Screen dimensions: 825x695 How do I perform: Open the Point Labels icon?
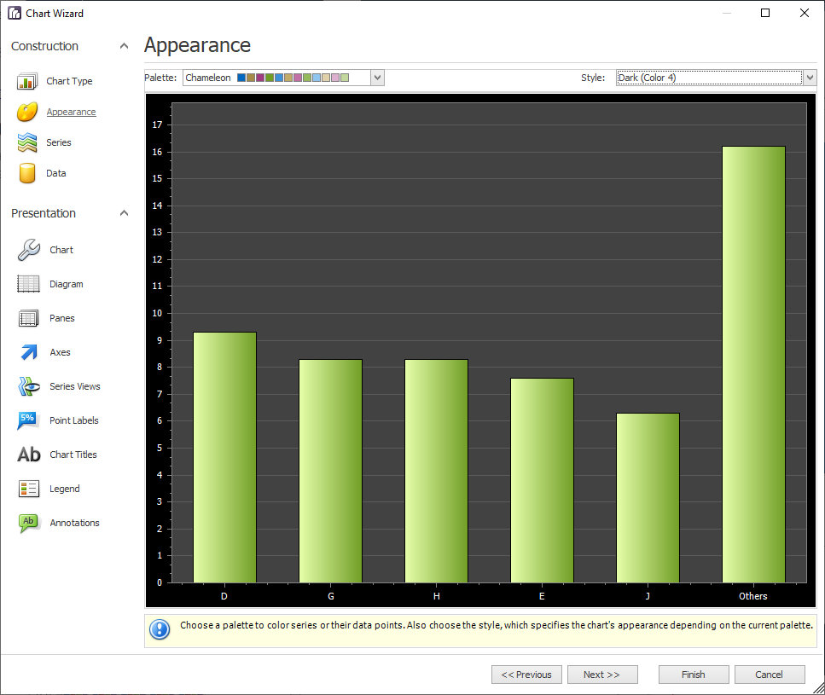tap(27, 420)
